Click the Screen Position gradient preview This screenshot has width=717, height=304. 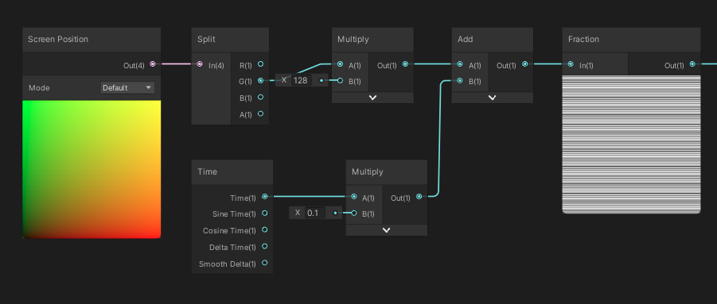pyautogui.click(x=92, y=169)
